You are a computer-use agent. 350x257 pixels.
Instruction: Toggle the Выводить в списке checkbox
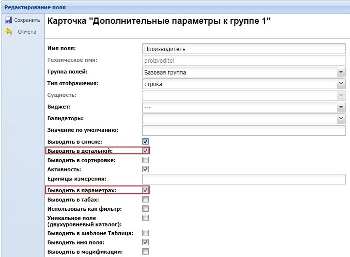tap(145, 141)
